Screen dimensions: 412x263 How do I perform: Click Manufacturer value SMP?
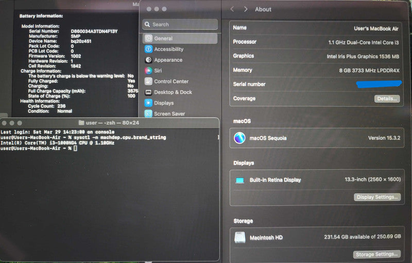coord(75,36)
